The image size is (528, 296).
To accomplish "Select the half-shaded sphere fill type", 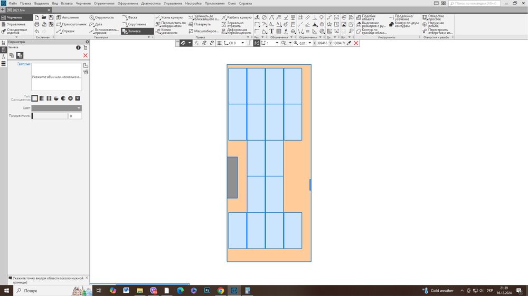I will tap(56, 98).
